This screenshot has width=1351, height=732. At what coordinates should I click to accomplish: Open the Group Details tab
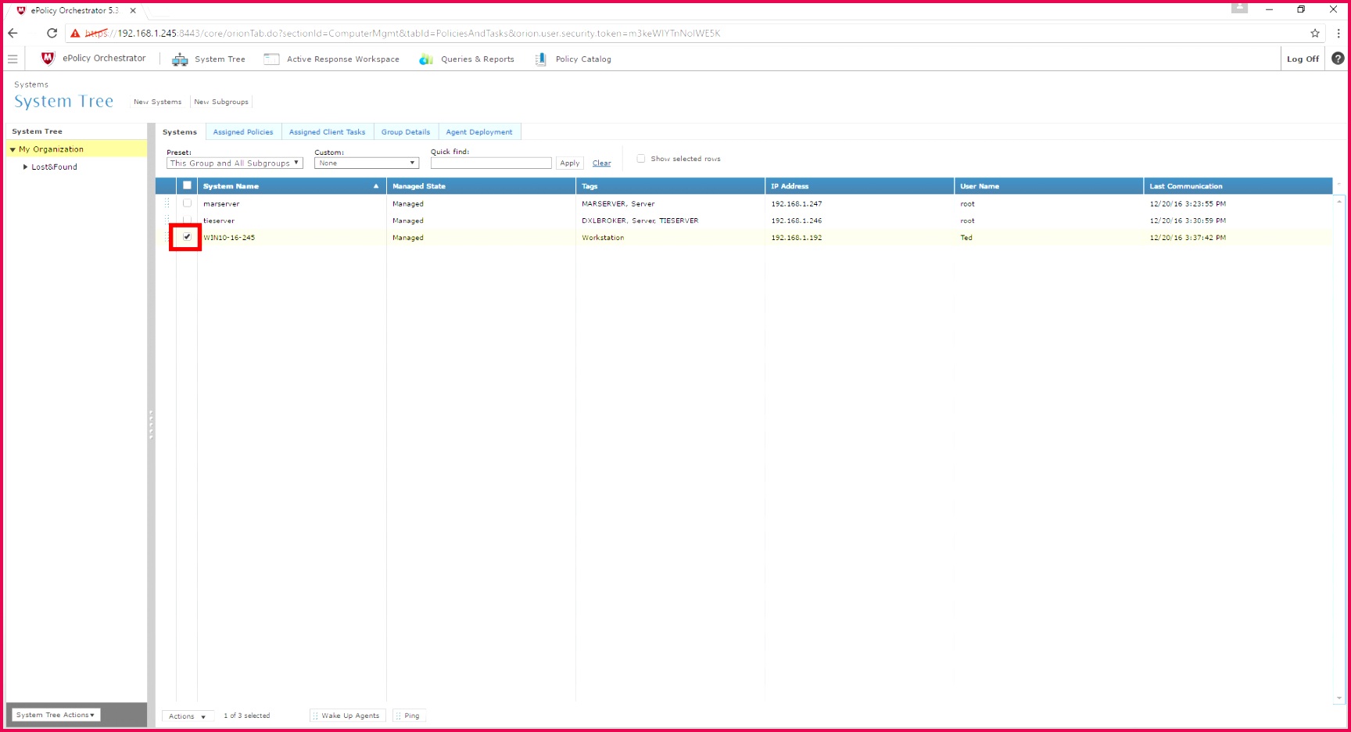point(406,132)
